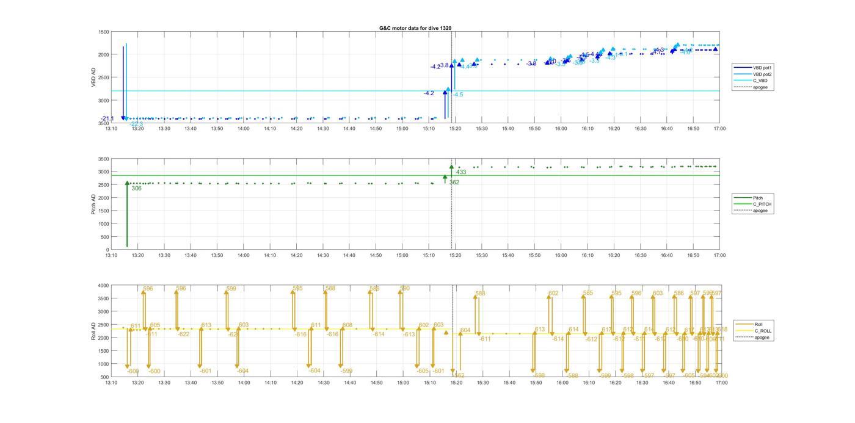Click the '306' label in the Pitch plot

[136, 189]
